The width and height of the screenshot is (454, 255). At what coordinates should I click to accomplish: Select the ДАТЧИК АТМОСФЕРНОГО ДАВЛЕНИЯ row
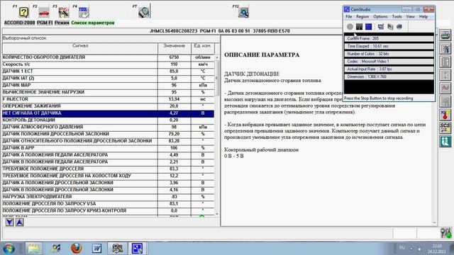(x=109, y=127)
